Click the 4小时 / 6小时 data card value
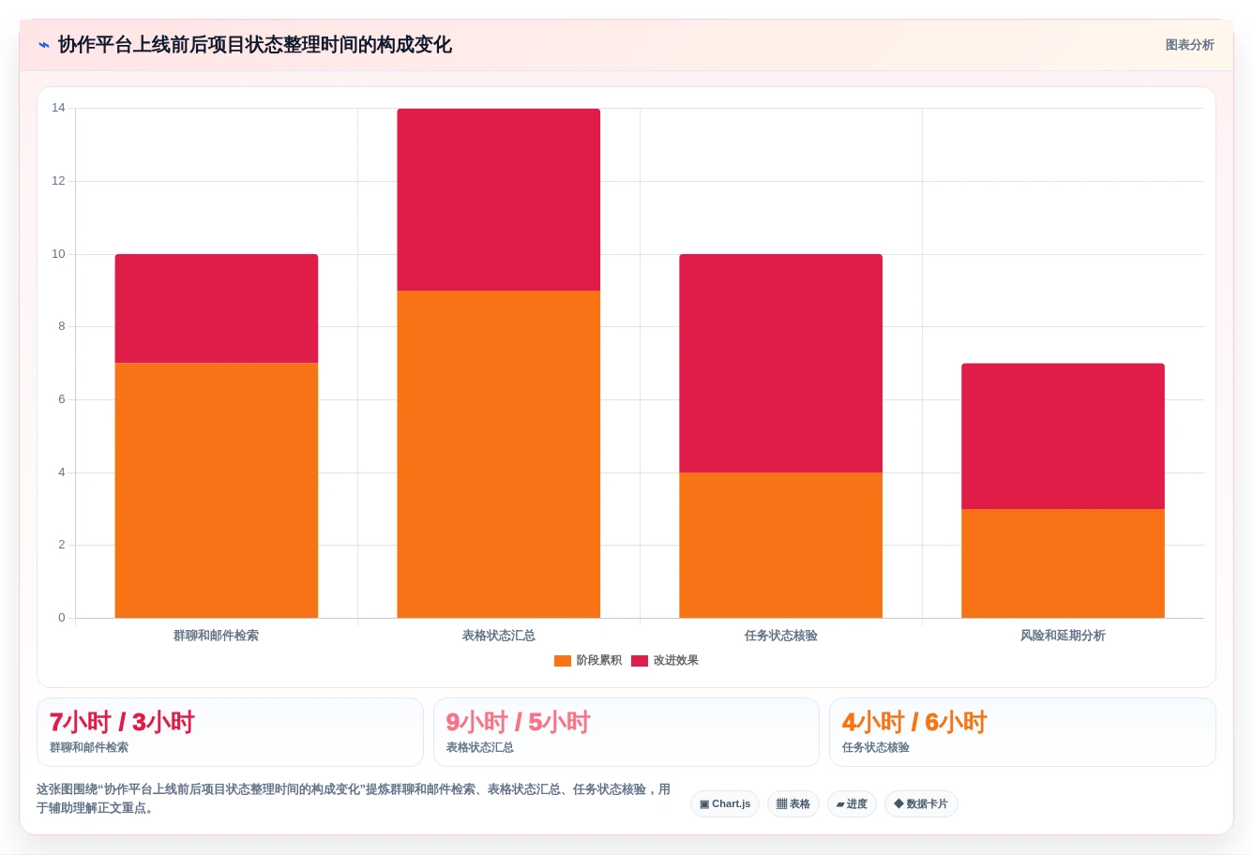 914,723
